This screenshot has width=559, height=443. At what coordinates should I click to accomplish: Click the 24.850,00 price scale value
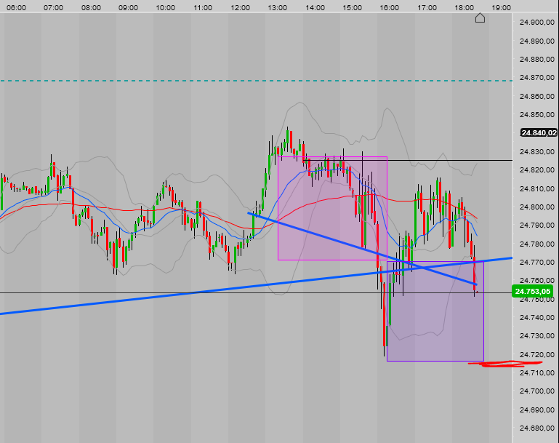pos(537,114)
